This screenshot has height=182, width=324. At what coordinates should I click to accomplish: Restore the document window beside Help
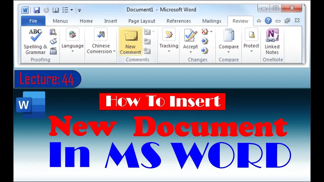click(x=287, y=21)
